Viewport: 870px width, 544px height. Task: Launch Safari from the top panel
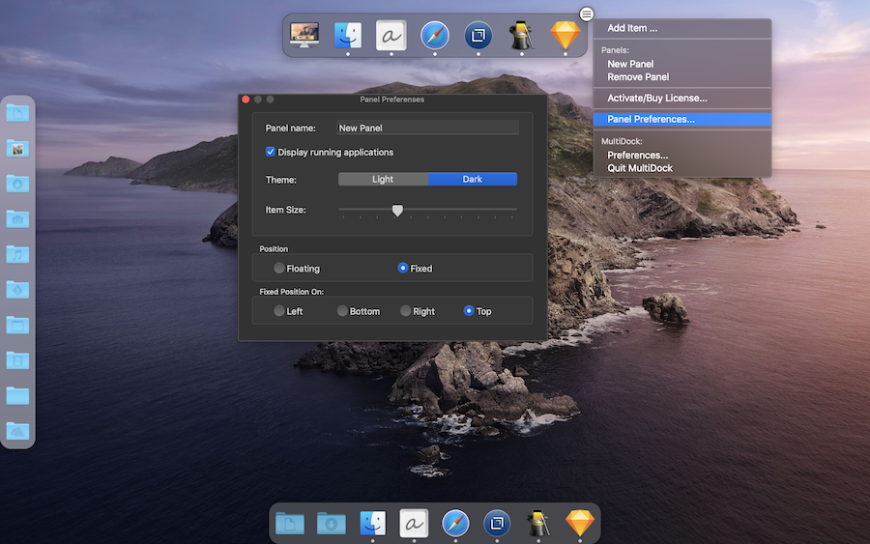434,36
